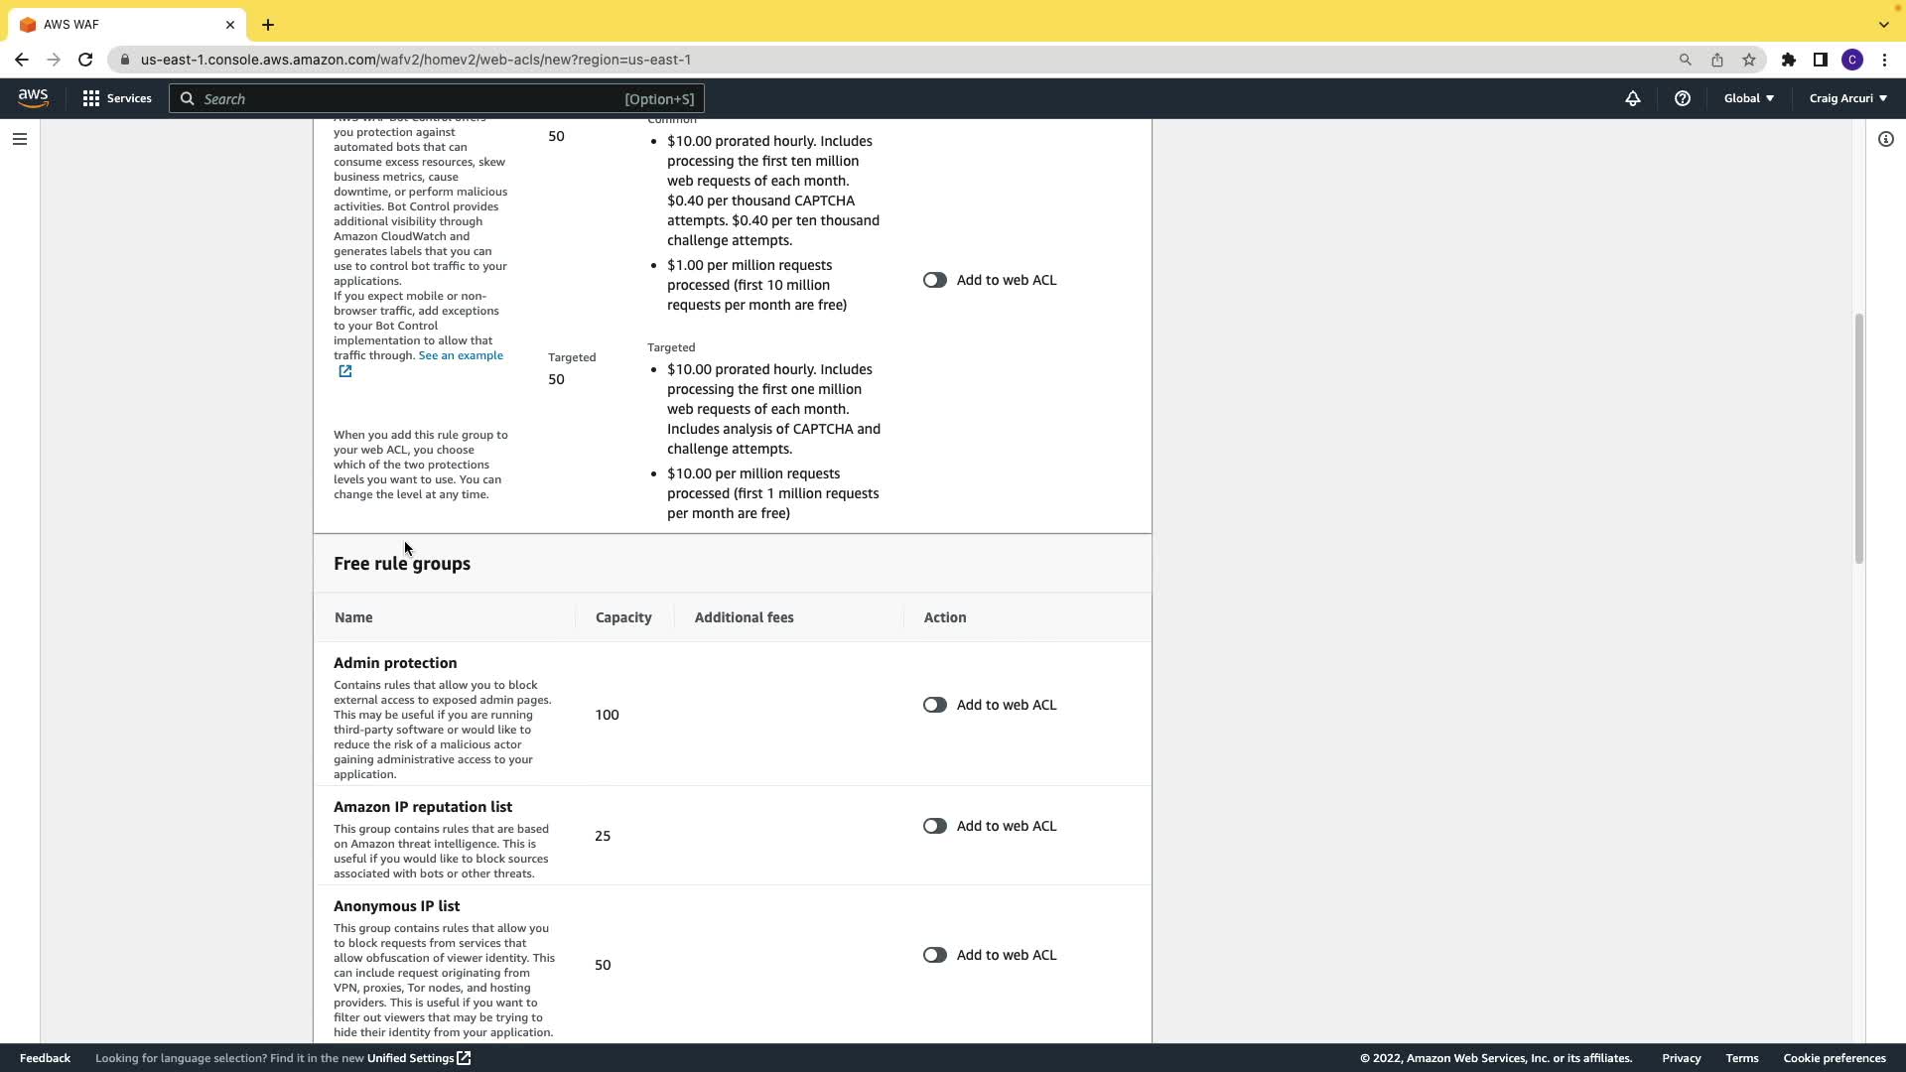Viewport: 1906px width, 1072px height.
Task: Open the info panel icon on right
Action: coord(1885,139)
